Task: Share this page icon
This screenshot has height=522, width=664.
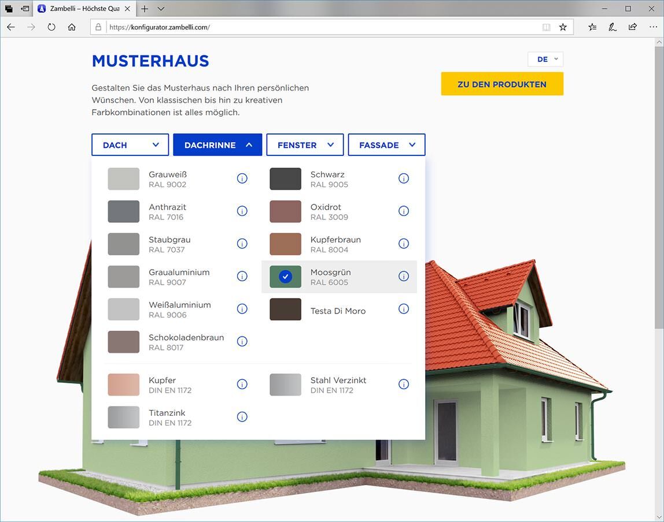Action: [633, 27]
